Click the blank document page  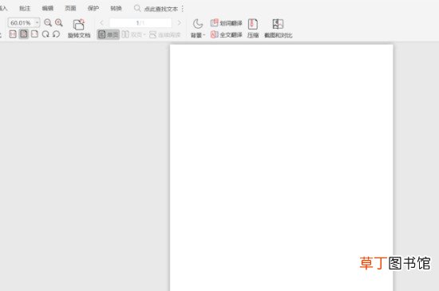(x=281, y=167)
